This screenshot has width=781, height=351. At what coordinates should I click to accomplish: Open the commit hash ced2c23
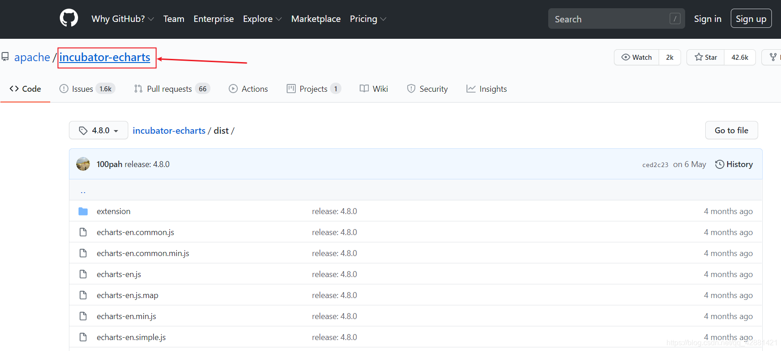pos(655,165)
